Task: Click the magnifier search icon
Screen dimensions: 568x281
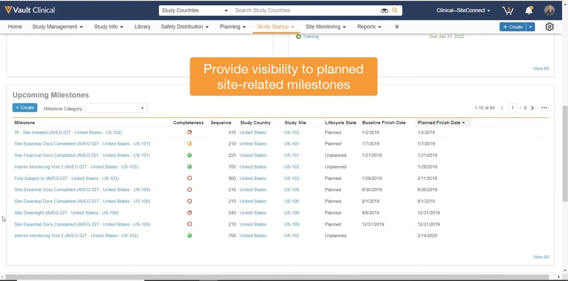Action: coord(395,10)
